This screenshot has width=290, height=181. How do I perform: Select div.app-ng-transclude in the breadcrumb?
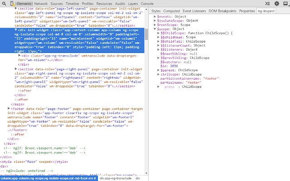point(116,178)
